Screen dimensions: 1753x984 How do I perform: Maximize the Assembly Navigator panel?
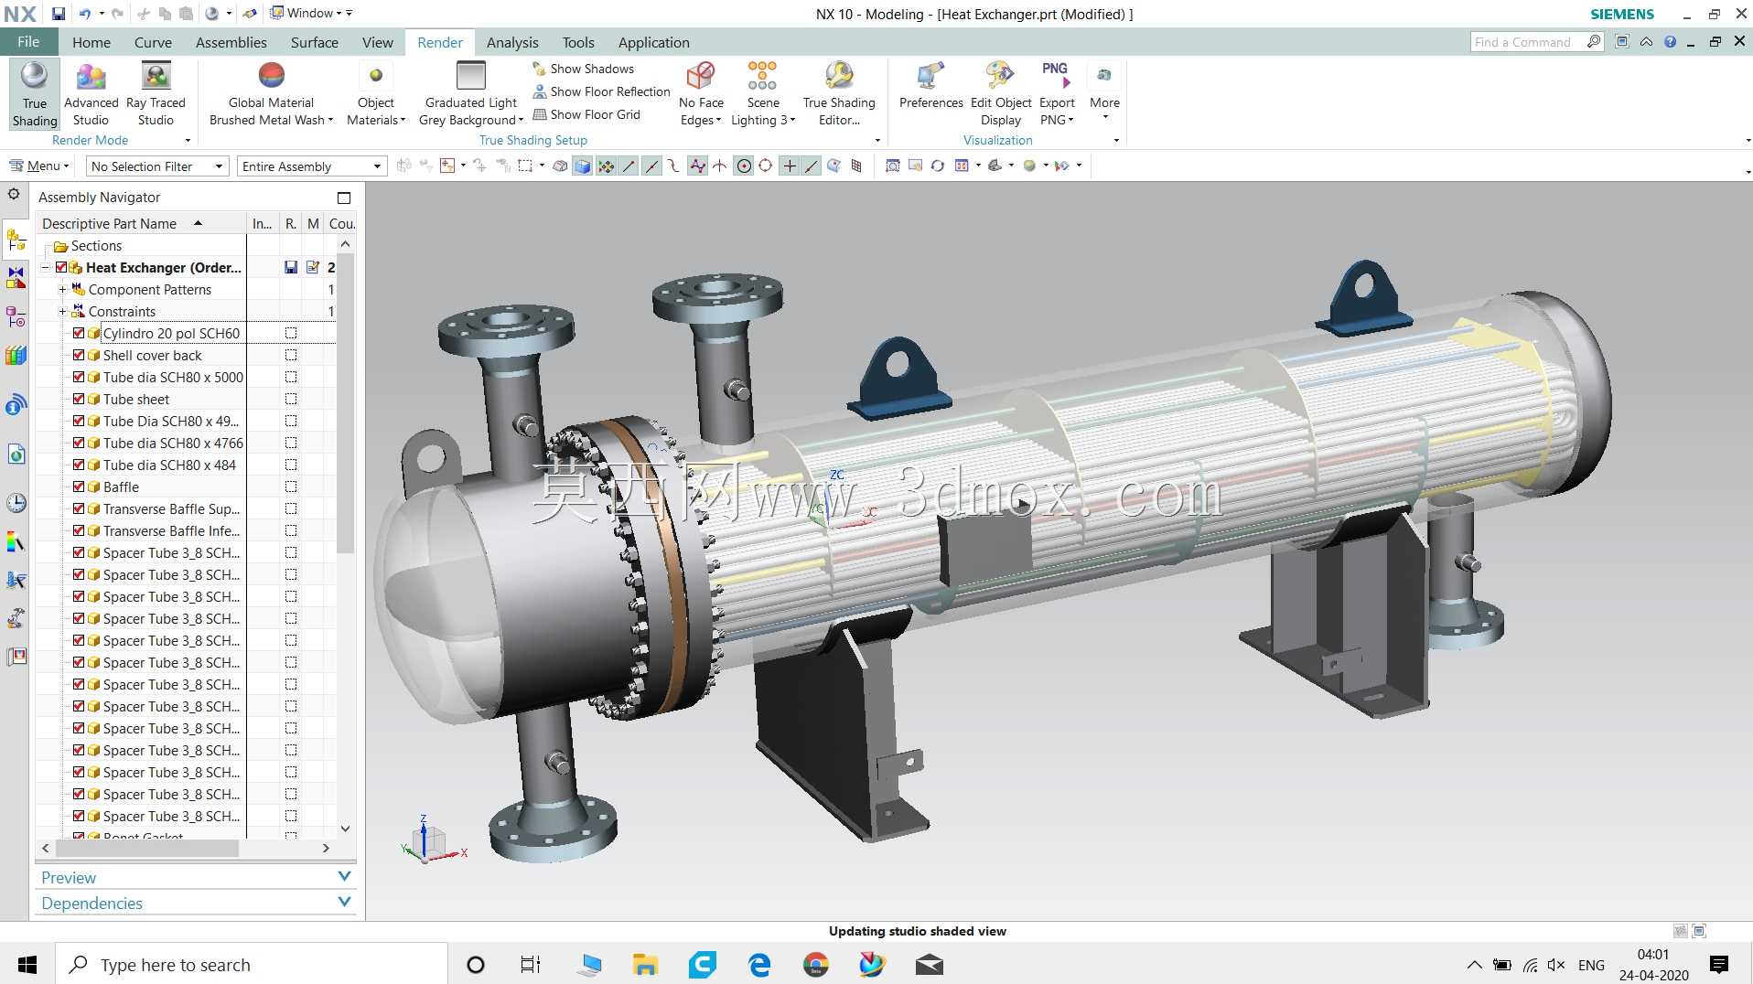[x=344, y=198]
